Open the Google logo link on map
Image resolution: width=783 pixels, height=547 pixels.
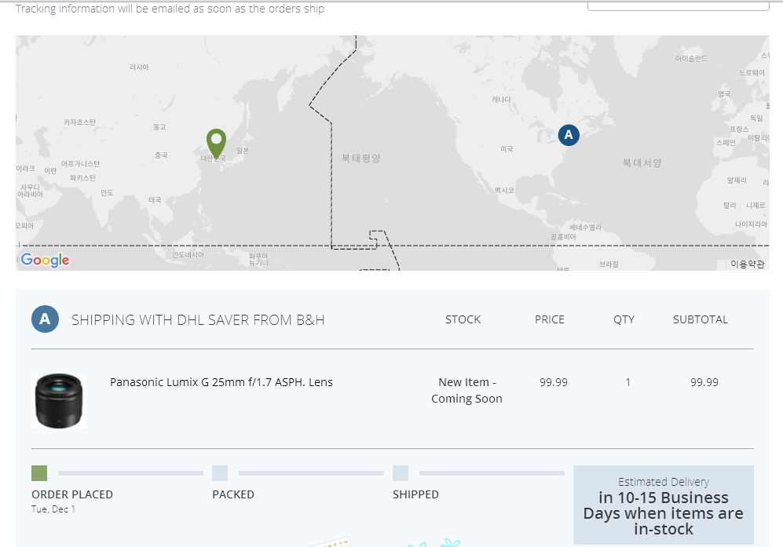tap(45, 260)
